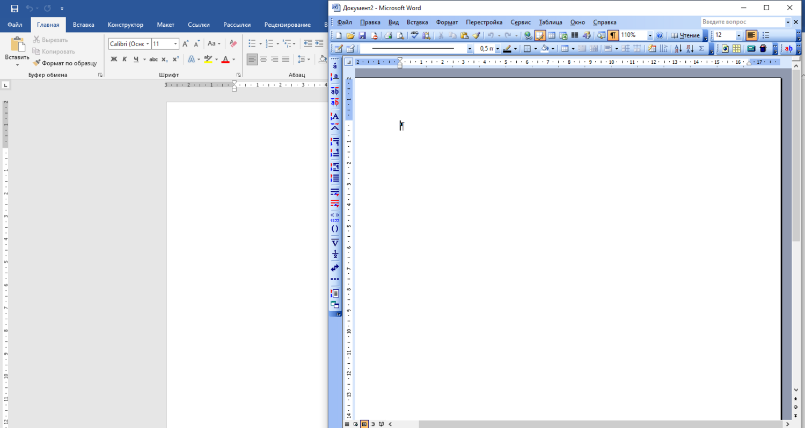Expand the line style dropdown

(x=470, y=49)
